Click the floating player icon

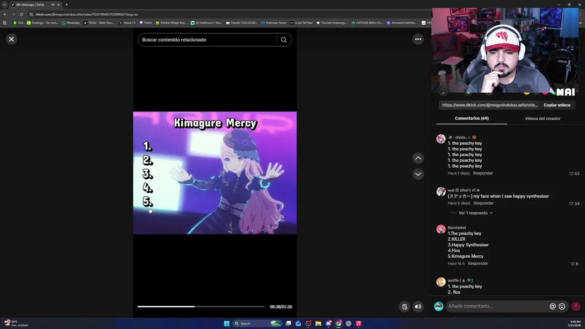click(x=404, y=307)
